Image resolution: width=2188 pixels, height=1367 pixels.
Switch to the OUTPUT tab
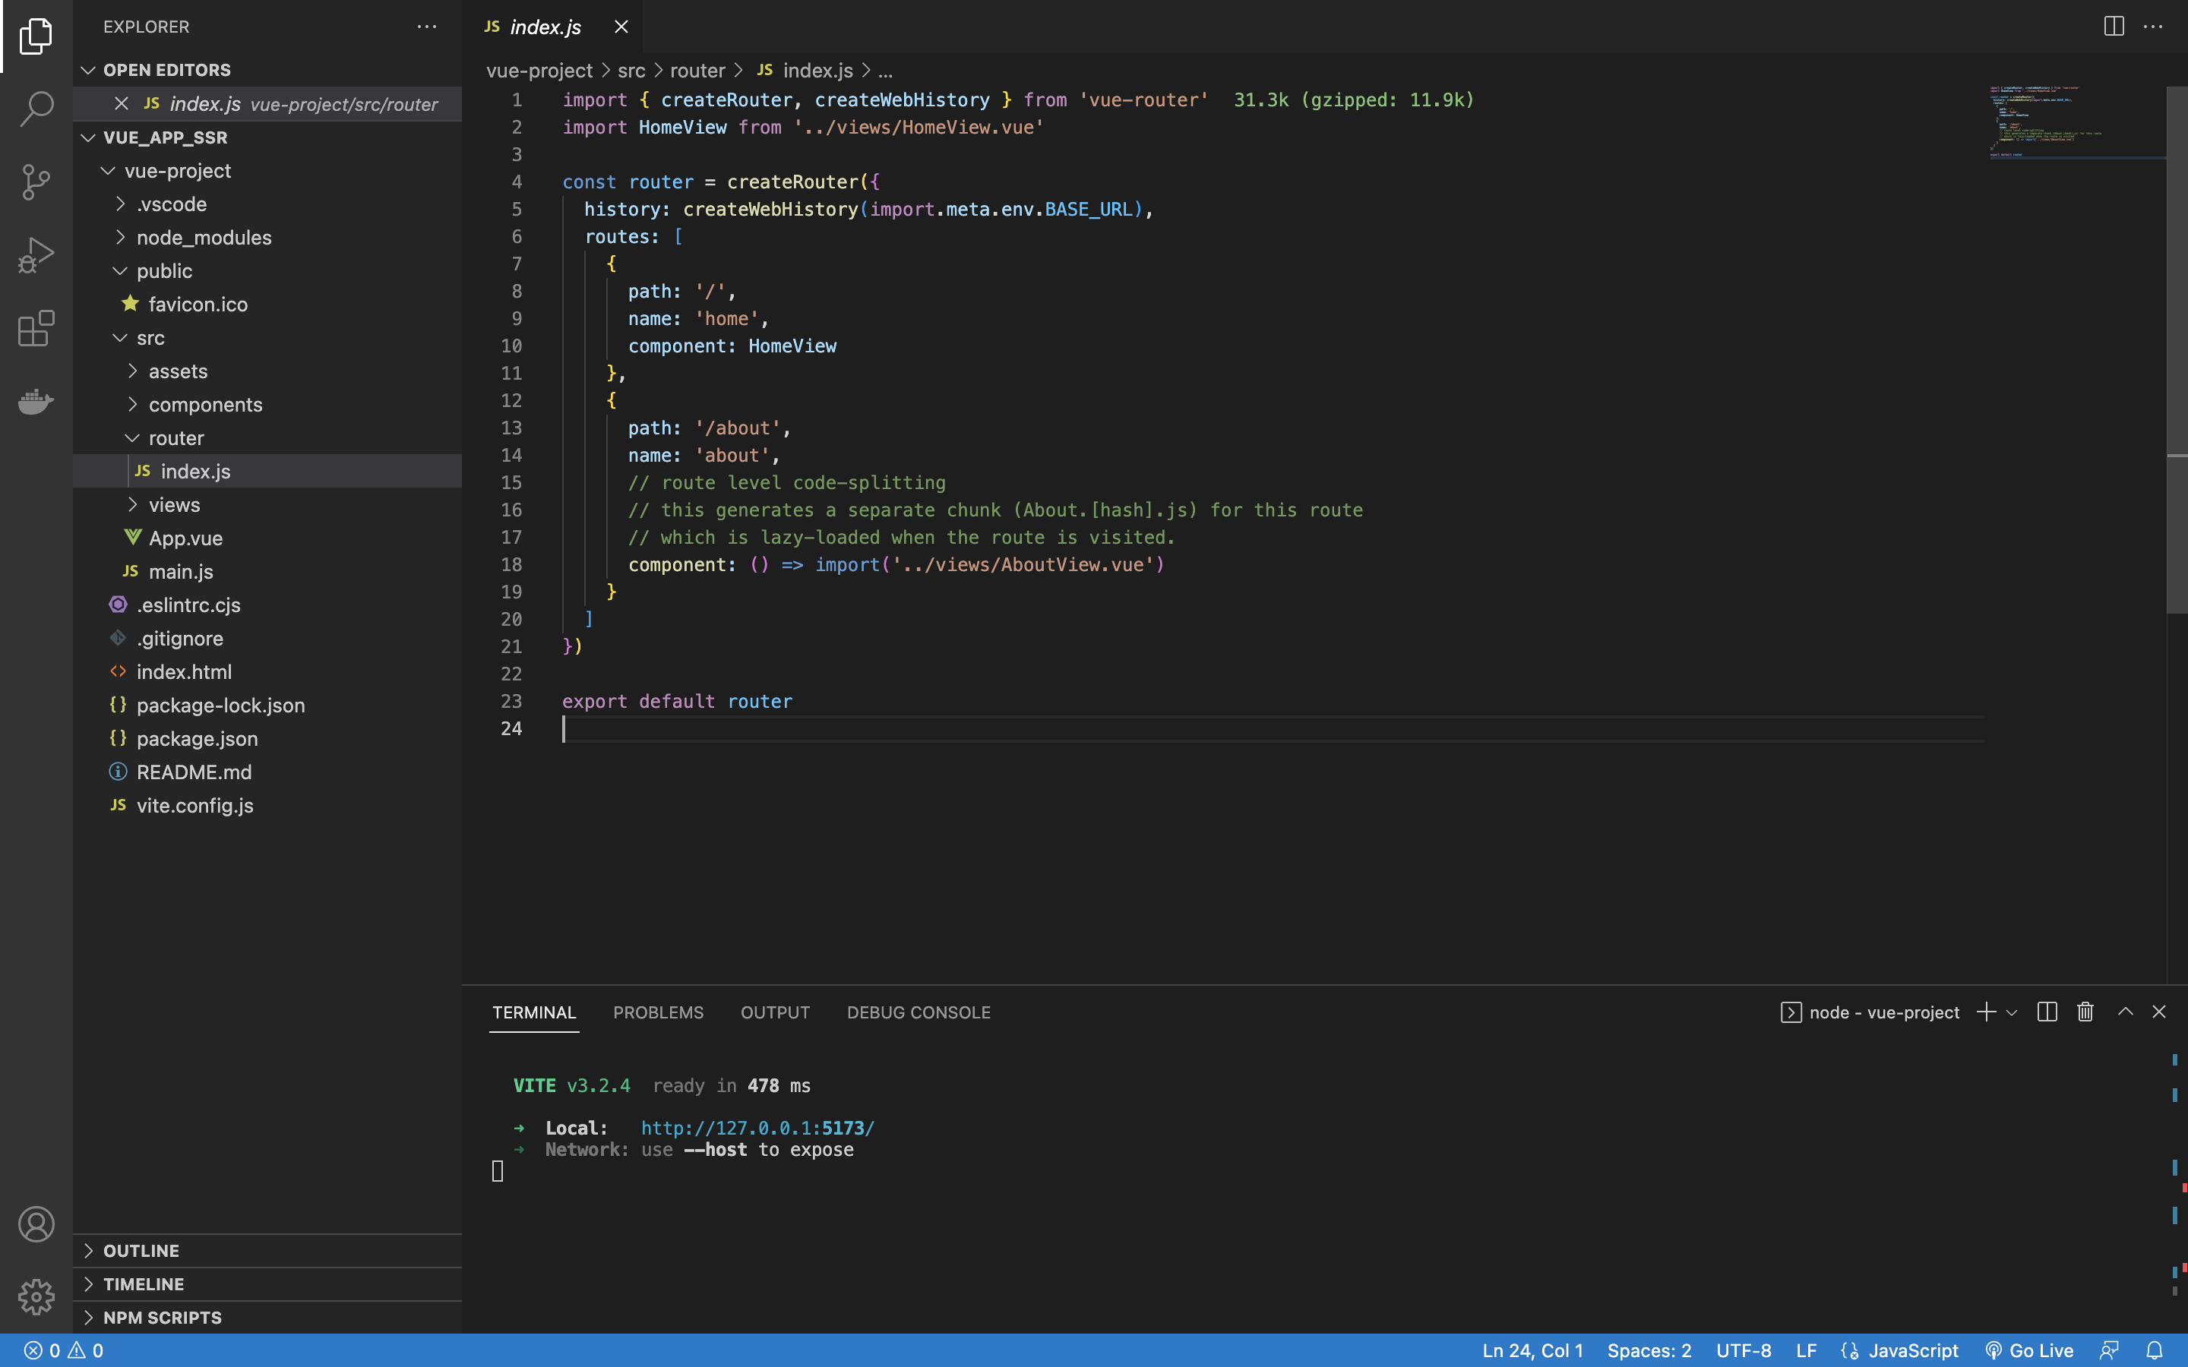point(775,1012)
